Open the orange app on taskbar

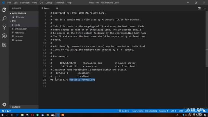coord(63,115)
